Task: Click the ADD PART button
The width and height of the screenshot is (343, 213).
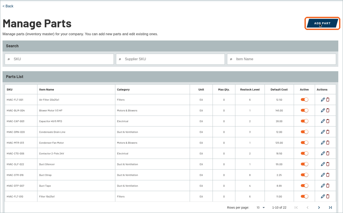Action: pos(322,23)
